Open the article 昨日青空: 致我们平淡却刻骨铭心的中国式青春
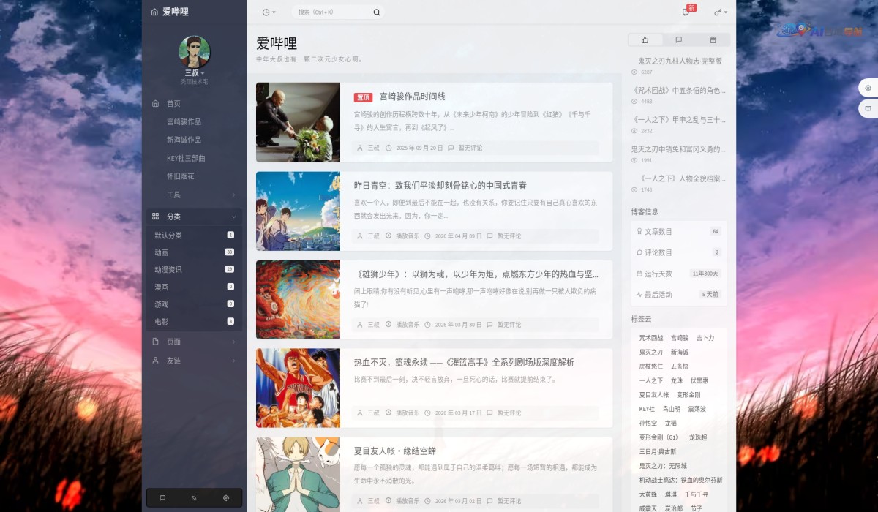 pyautogui.click(x=439, y=185)
